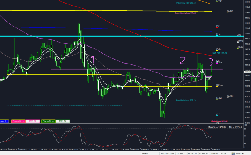Select the DOpen level label
251x155 pixels.
click(x=219, y=85)
